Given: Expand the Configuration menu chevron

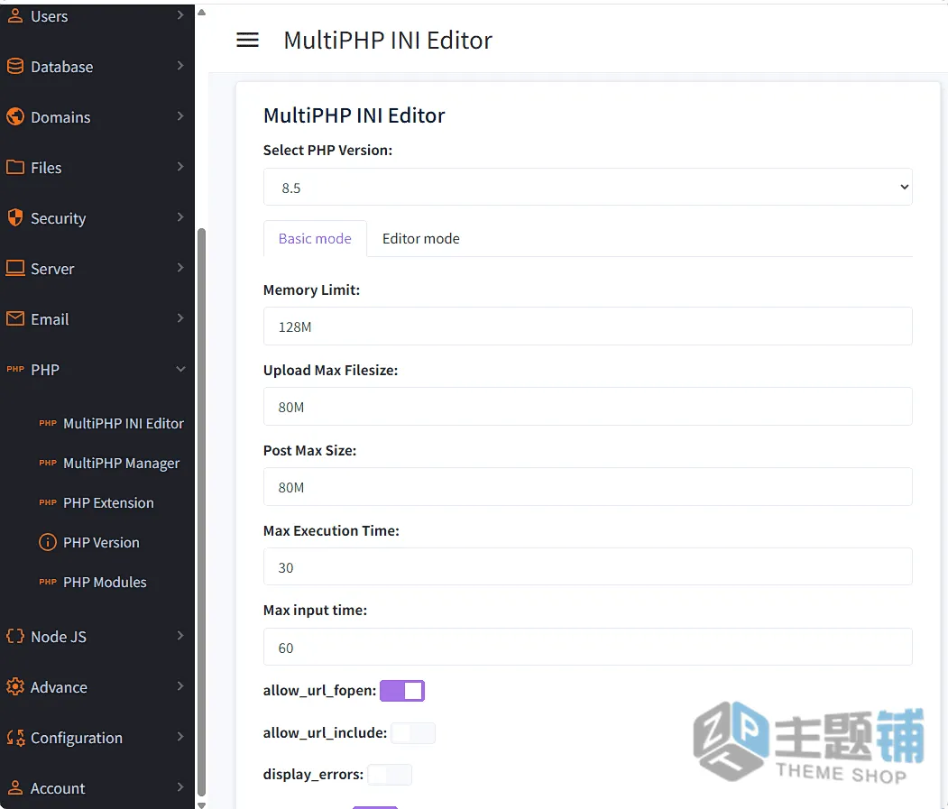Looking at the screenshot, I should tap(180, 736).
